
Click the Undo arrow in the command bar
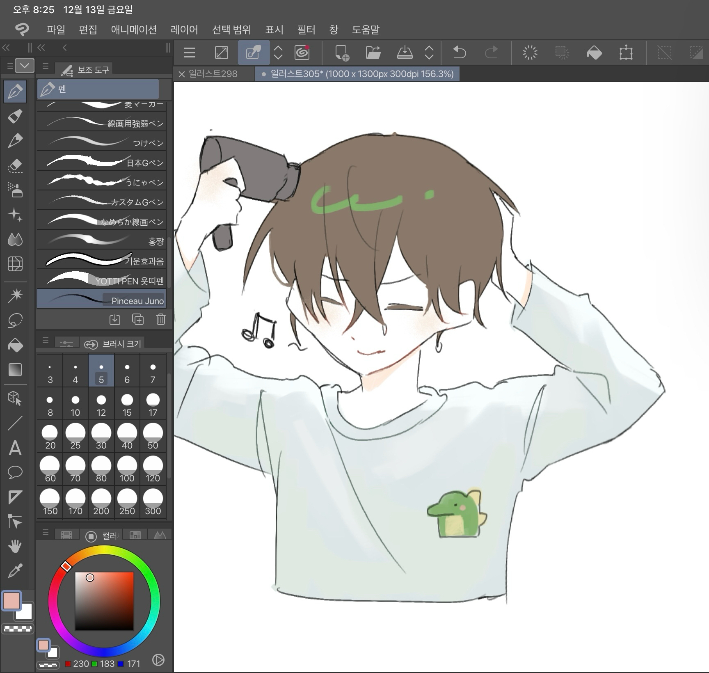(x=459, y=53)
